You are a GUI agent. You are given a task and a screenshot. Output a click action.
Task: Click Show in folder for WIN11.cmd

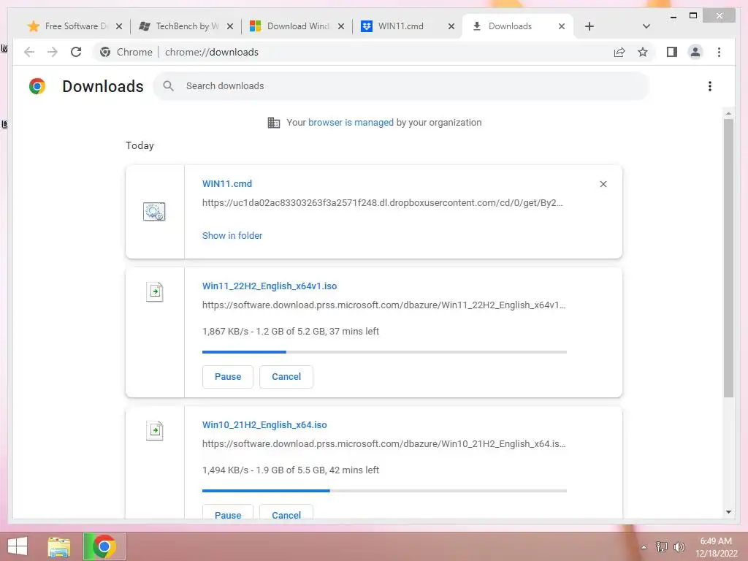(x=232, y=236)
